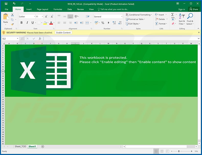
Task: Switch to the Data tab
Action: click(x=70, y=9)
